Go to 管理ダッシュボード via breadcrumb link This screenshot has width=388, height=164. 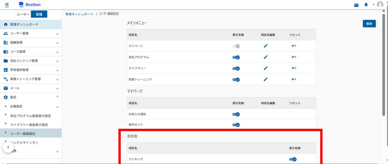coord(79,14)
